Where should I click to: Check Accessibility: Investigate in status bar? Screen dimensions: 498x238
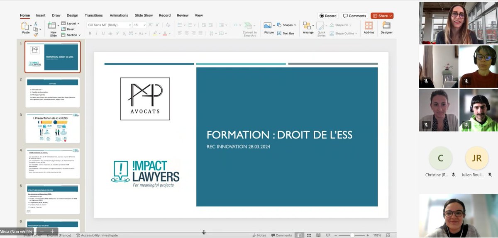click(97, 235)
